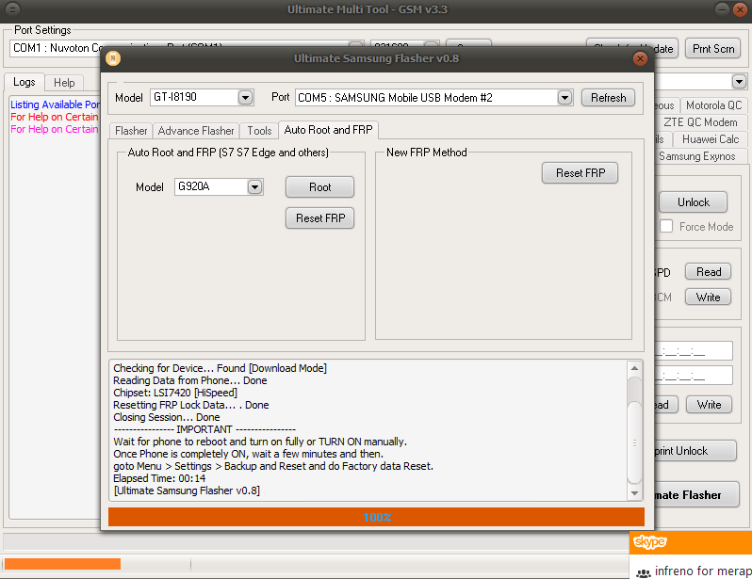Switch to the Flasher tab

[x=131, y=131]
